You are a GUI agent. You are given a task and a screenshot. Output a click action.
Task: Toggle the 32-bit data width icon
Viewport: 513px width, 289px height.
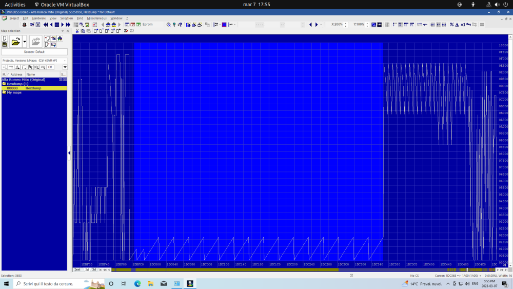pyautogui.click(x=406, y=25)
